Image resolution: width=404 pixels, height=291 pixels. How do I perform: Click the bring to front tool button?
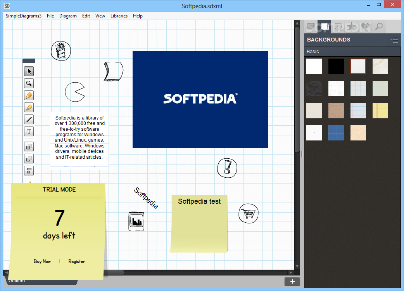pyautogui.click(x=29, y=147)
